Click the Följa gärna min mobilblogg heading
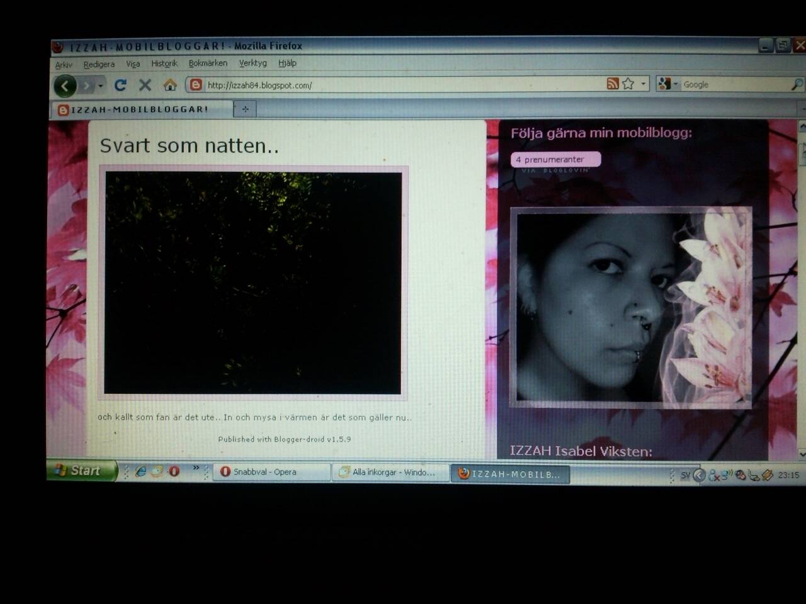The width and height of the screenshot is (806, 604). [601, 133]
